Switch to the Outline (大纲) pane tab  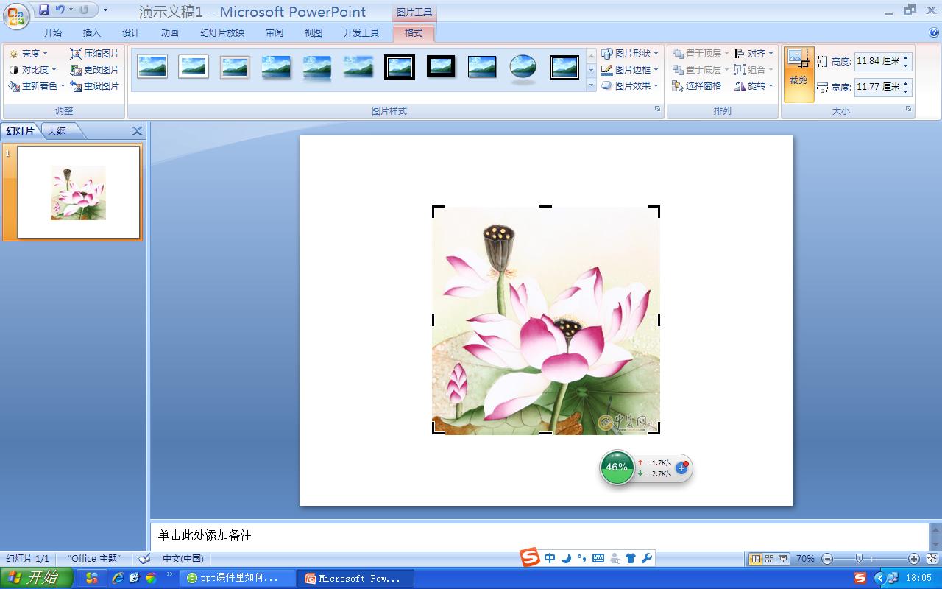pyautogui.click(x=57, y=131)
